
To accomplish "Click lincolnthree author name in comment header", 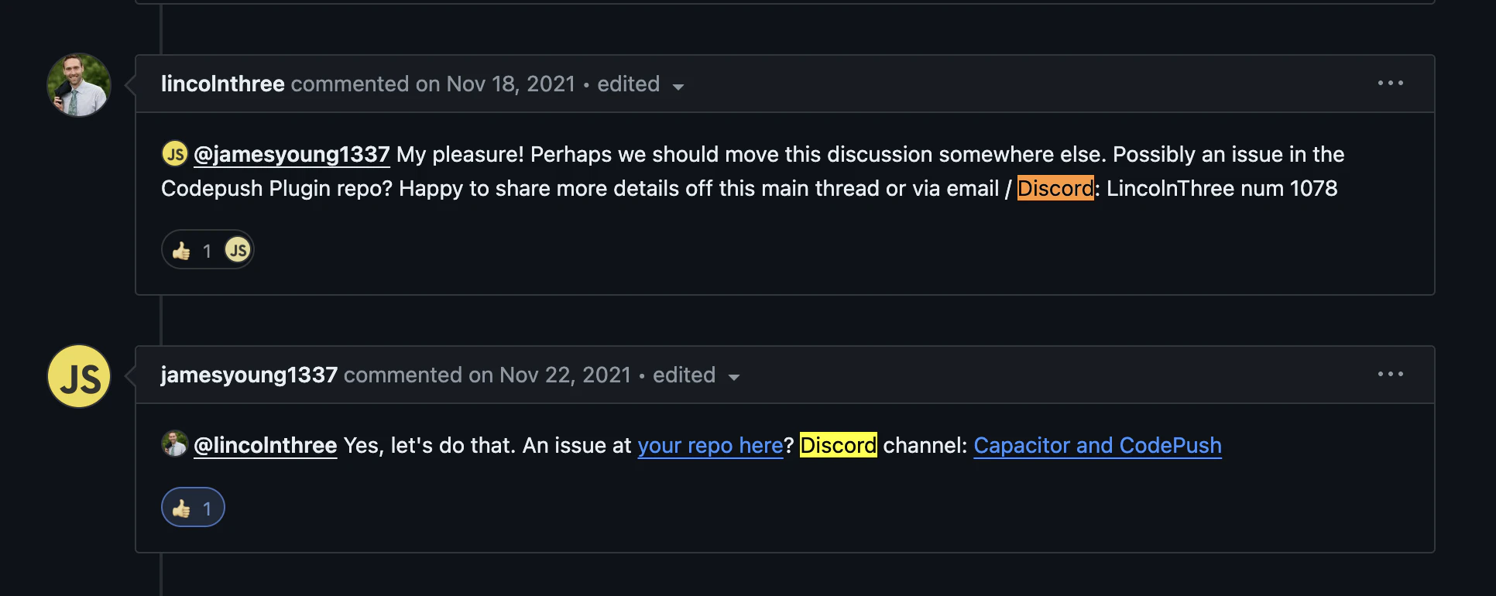I will (222, 84).
